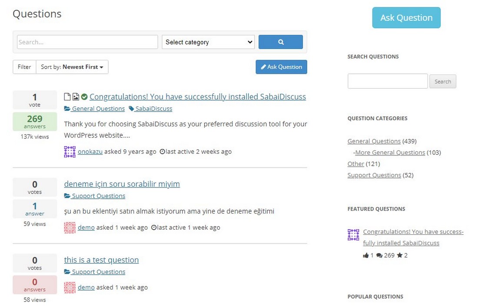Click the image attachment icon on first question
The height and width of the screenshot is (306, 478).
(76, 97)
